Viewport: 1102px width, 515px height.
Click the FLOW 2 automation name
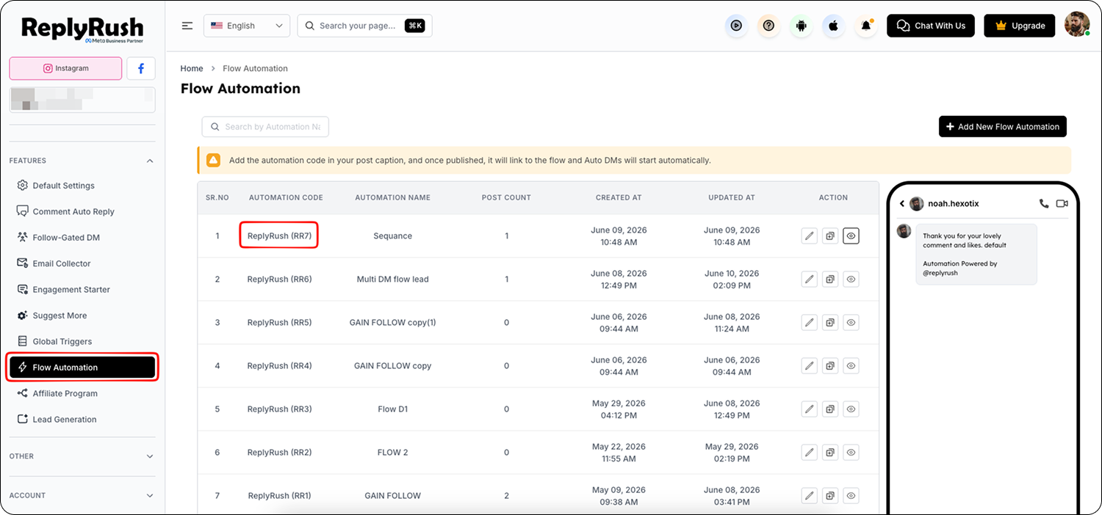pyautogui.click(x=392, y=453)
